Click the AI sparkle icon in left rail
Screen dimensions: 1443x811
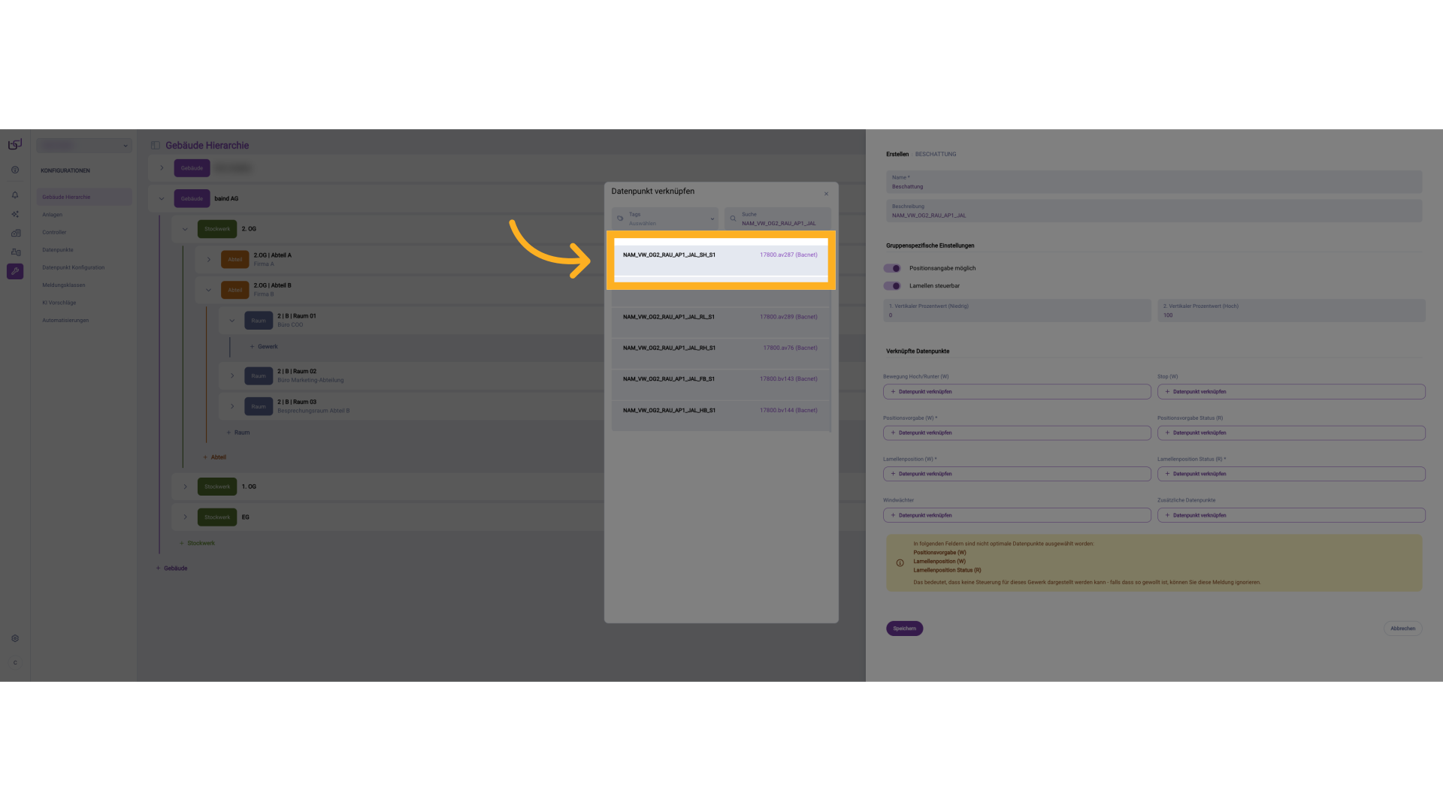coord(15,214)
